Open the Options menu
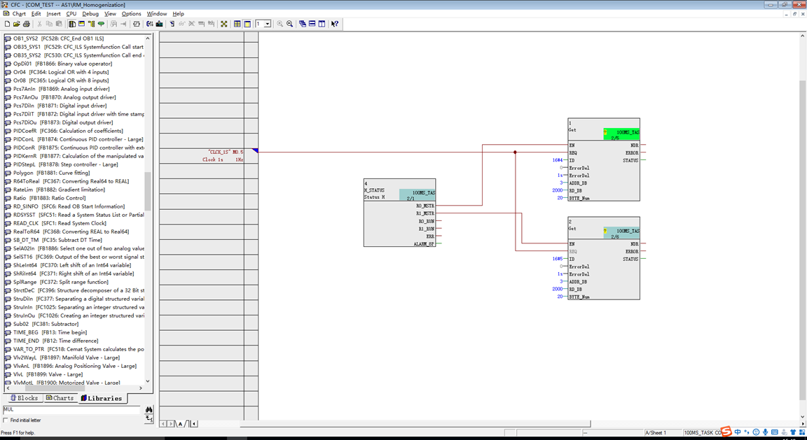The width and height of the screenshot is (807, 440). [131, 14]
